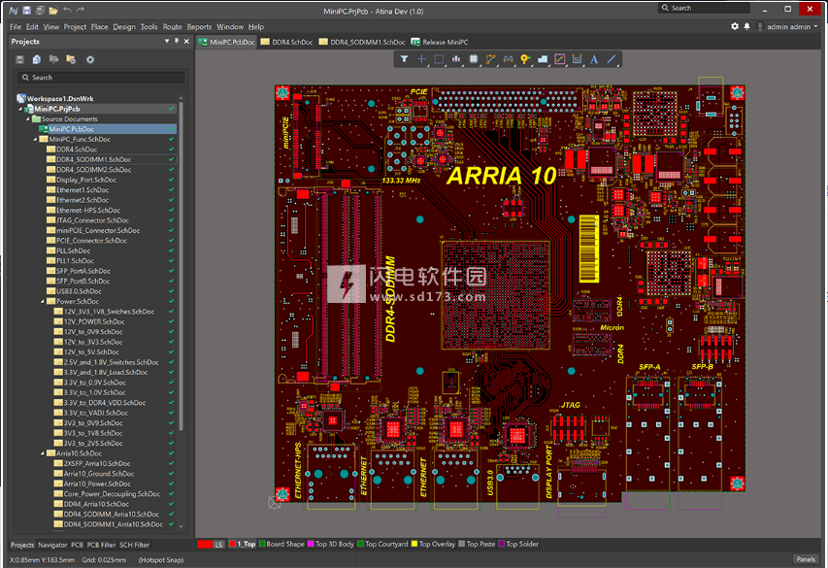The image size is (828, 568).
Task: Click the red current layer color swatch
Action: pyautogui.click(x=205, y=545)
